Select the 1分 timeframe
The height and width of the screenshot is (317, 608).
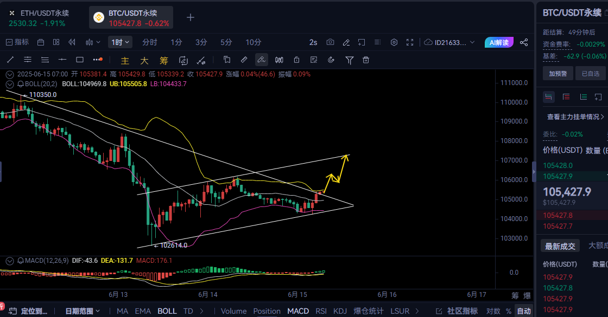click(176, 42)
